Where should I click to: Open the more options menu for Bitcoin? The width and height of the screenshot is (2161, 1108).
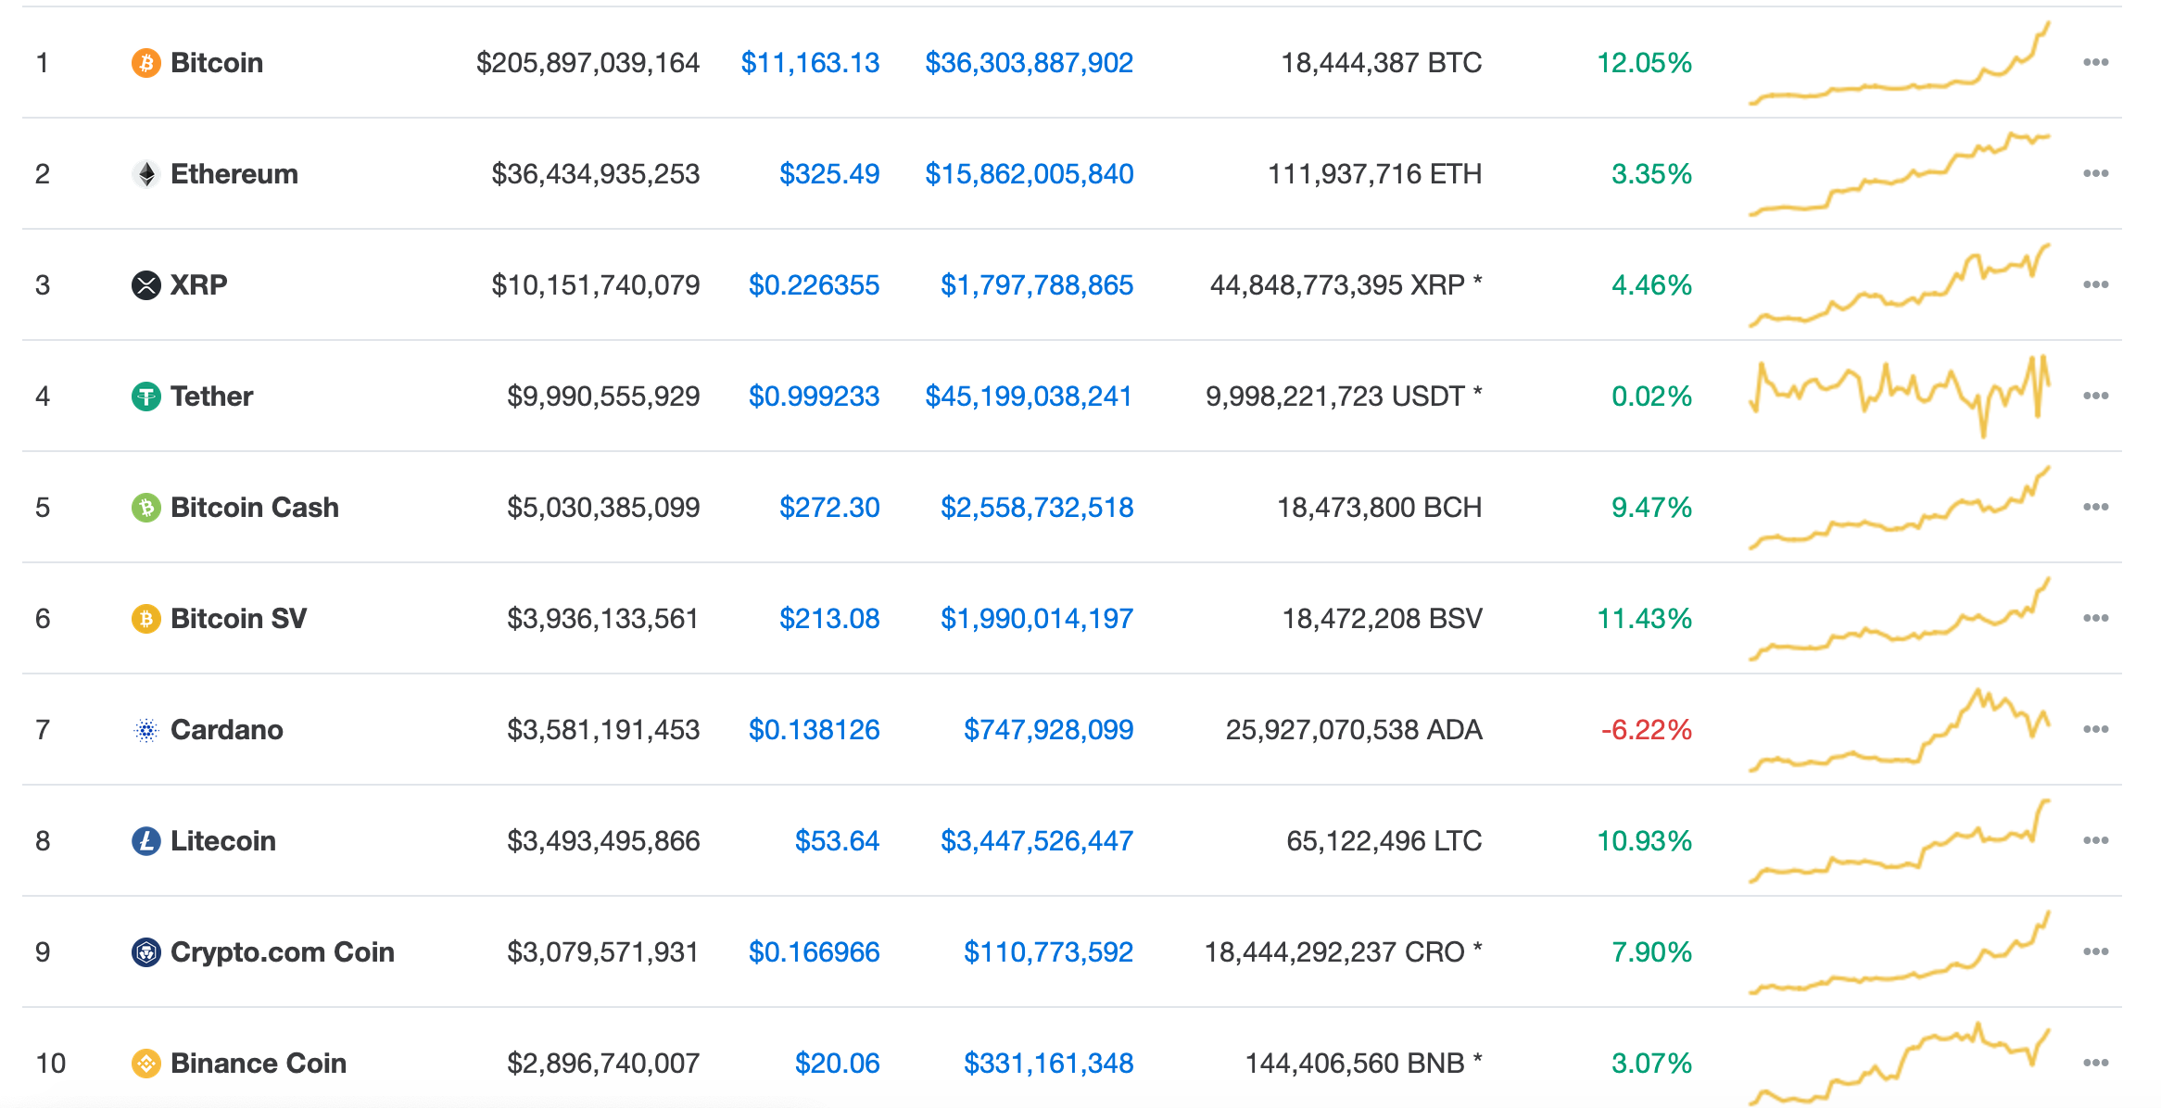tap(2095, 63)
